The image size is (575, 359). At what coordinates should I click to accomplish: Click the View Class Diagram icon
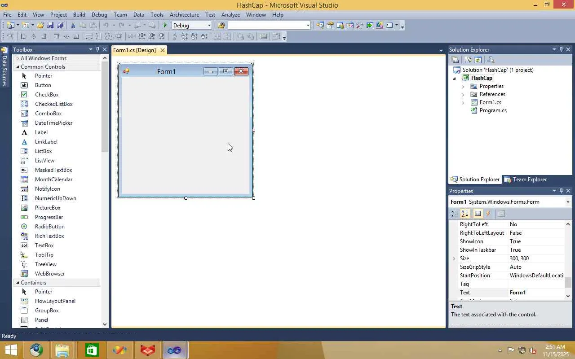click(x=491, y=60)
